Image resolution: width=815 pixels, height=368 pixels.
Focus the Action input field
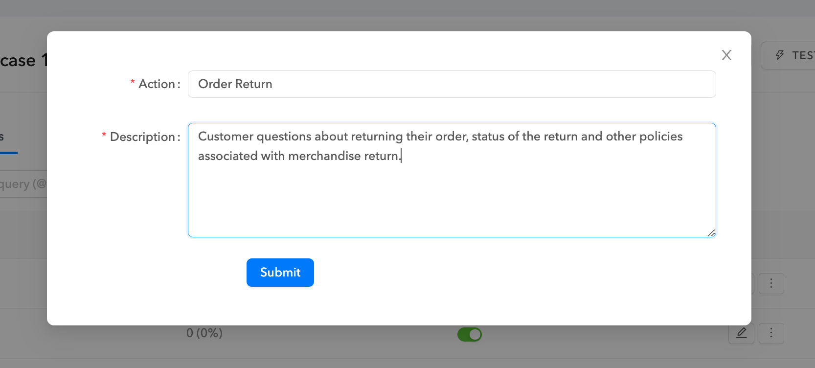pos(452,84)
